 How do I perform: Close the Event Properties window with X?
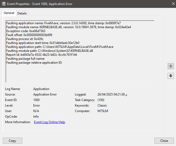pyautogui.click(x=173, y=4)
